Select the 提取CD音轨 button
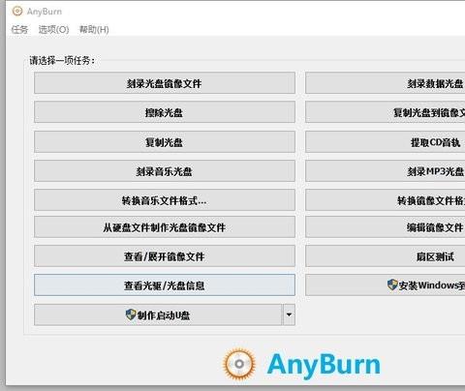465x391 pixels. 386,141
